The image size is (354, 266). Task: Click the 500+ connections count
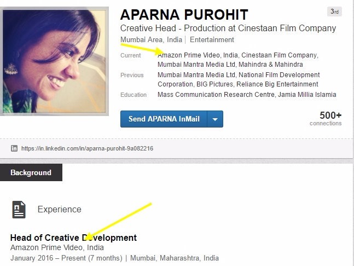[x=330, y=115]
